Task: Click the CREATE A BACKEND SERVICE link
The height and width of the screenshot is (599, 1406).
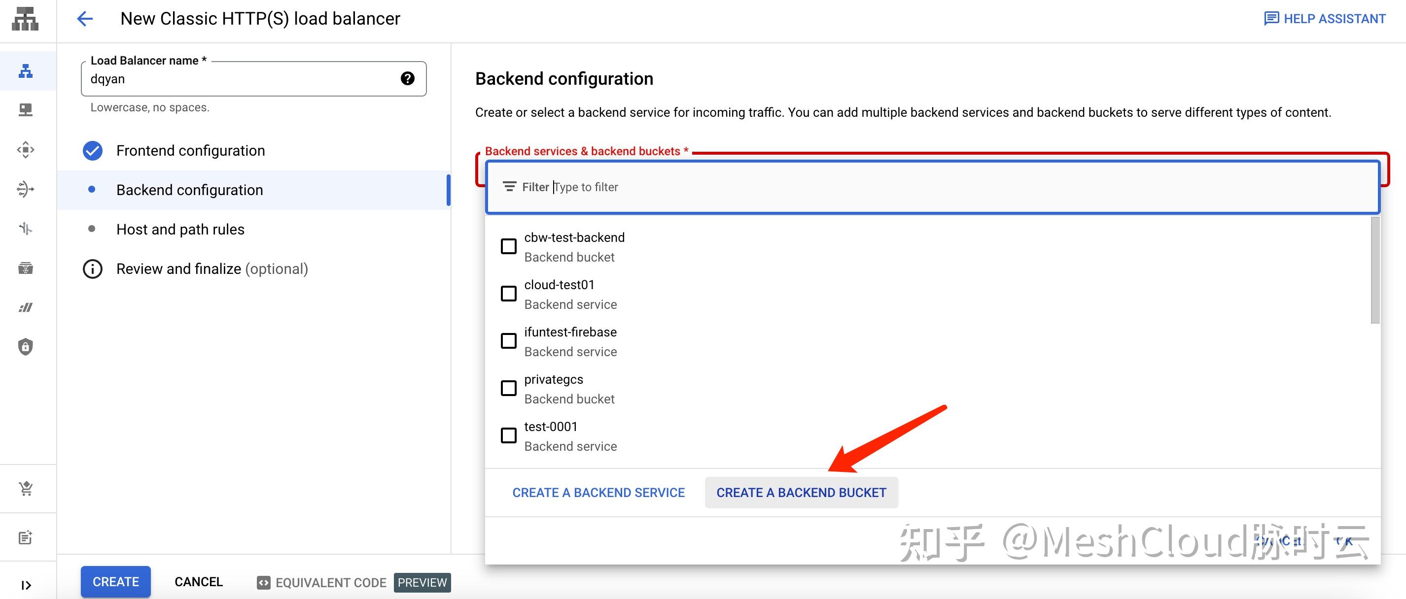Action: (x=599, y=492)
